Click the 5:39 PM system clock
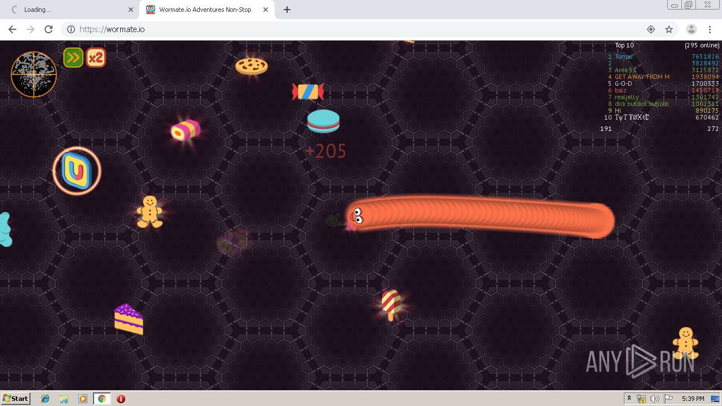The width and height of the screenshot is (722, 406). point(693,399)
